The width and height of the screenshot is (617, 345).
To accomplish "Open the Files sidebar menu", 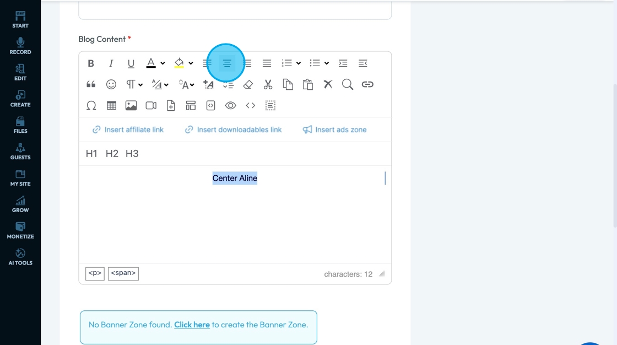I will (x=20, y=125).
